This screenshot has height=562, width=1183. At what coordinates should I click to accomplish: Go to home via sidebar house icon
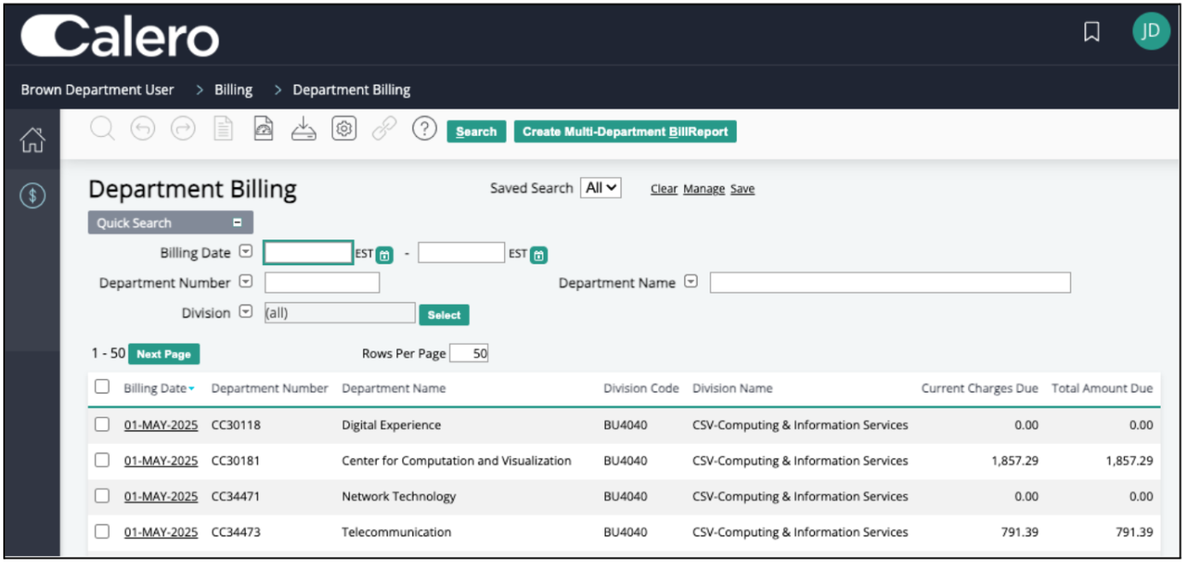[32, 139]
